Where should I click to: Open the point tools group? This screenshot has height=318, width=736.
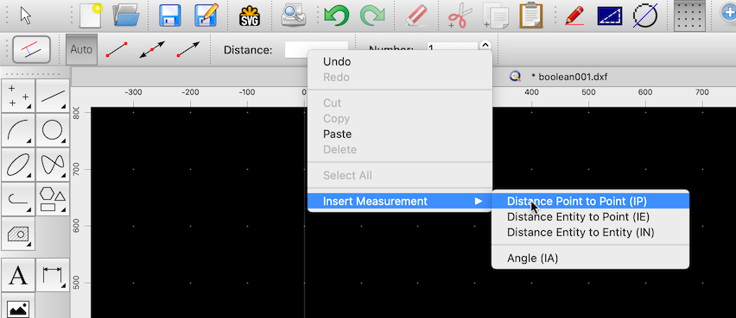(18, 96)
